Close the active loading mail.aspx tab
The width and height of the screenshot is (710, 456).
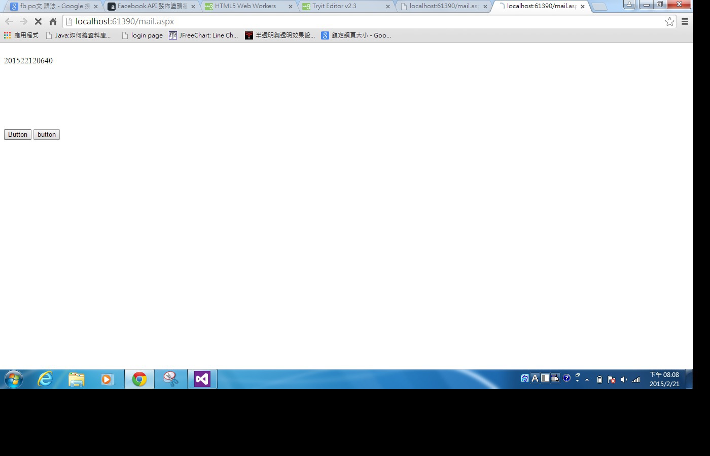pyautogui.click(x=583, y=7)
